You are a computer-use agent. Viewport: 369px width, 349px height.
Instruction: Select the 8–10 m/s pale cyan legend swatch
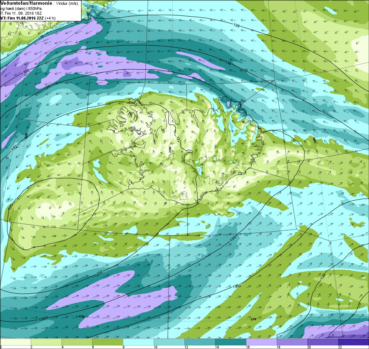pos(138,342)
